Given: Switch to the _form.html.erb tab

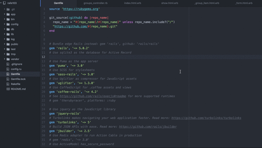Looking at the screenshot, I should click(x=244, y=3).
